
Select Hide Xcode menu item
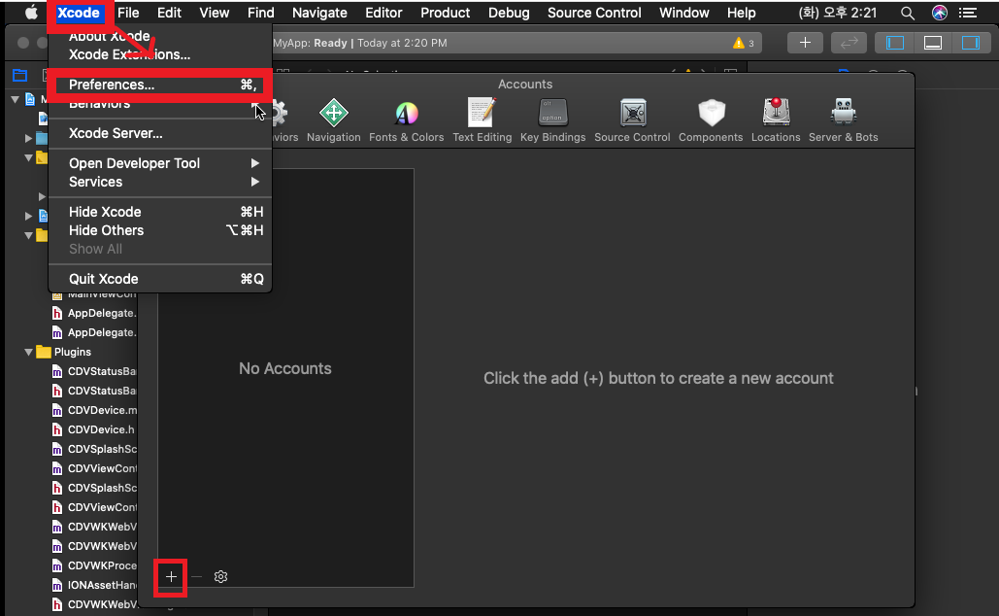160,212
